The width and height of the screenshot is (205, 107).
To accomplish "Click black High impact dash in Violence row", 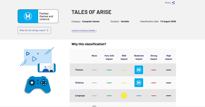I will coord(169,83).
